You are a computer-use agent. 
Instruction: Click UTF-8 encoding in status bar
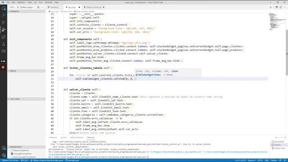pyautogui.click(x=260, y=160)
